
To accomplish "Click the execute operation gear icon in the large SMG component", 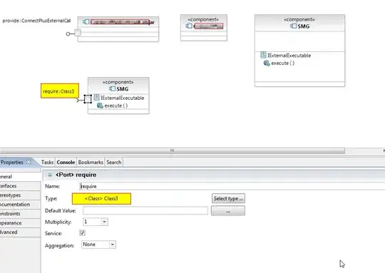I will 267,63.
